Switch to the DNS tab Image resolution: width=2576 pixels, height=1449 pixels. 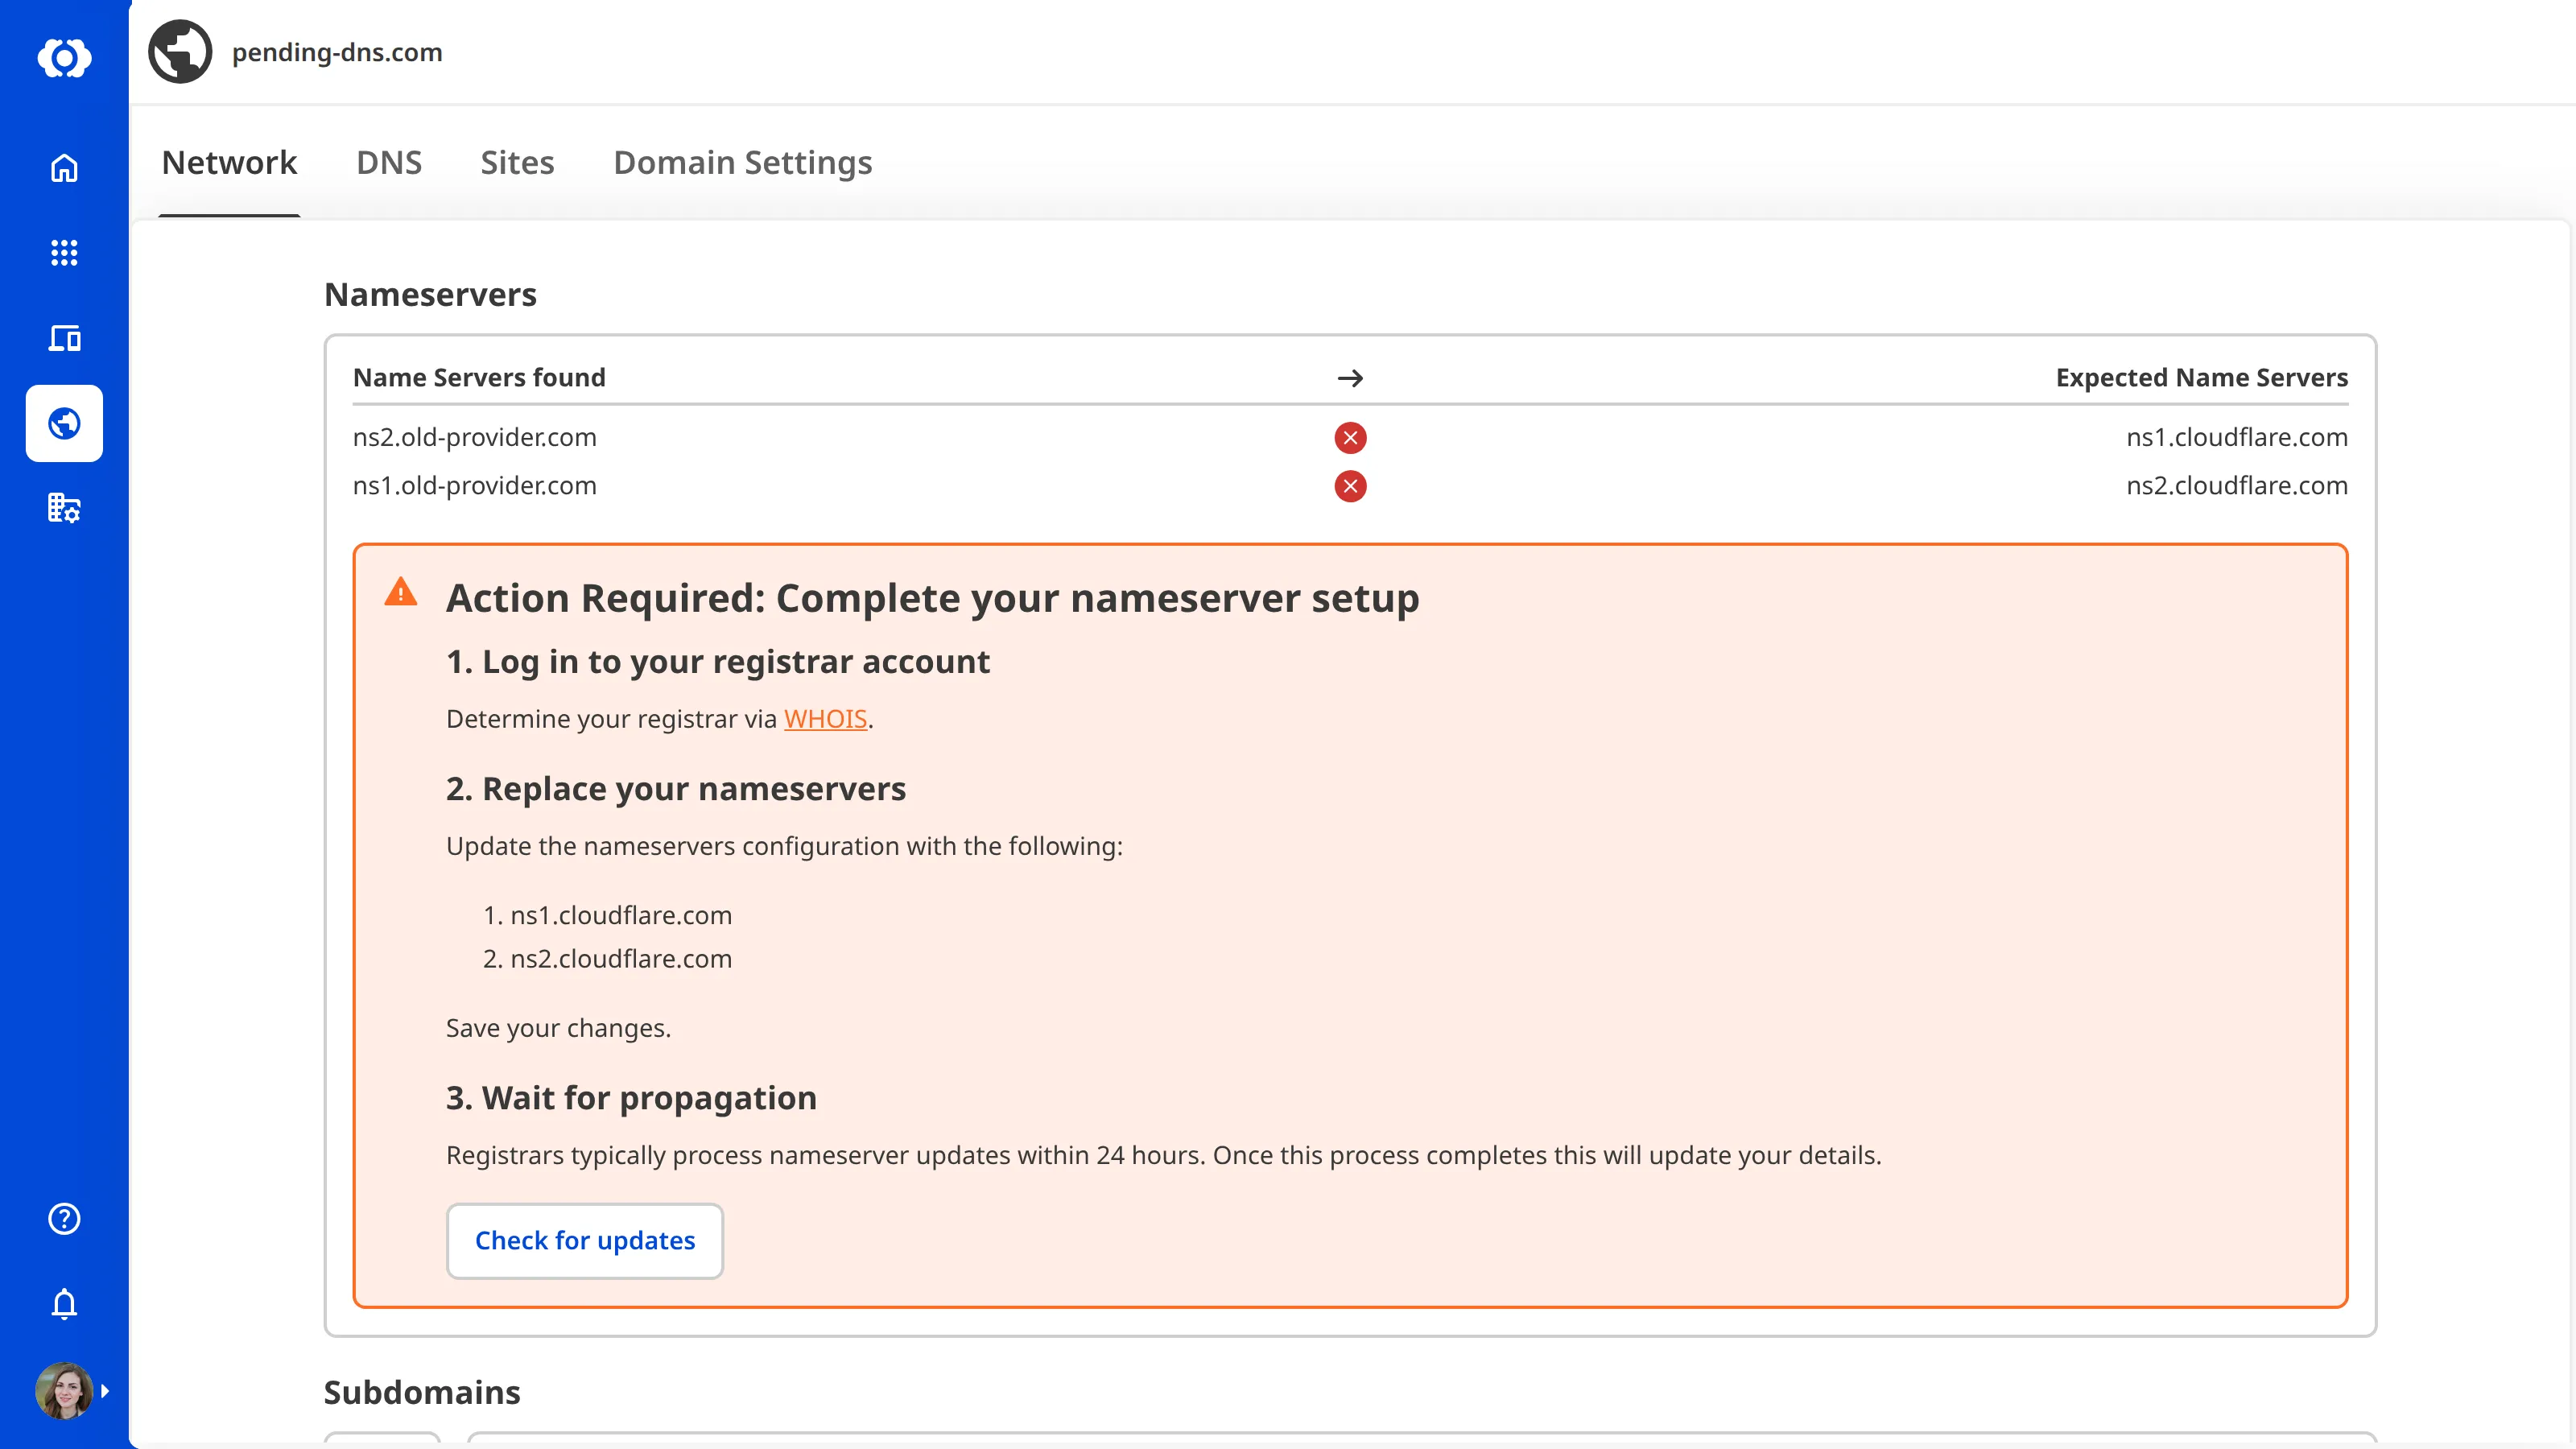pos(389,162)
